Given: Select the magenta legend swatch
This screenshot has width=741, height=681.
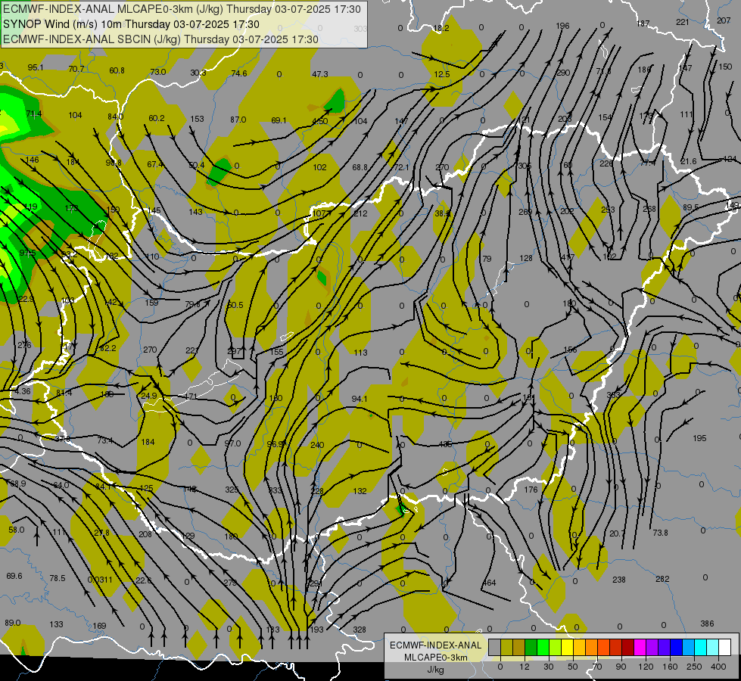Looking at the screenshot, I should pyautogui.click(x=640, y=647).
